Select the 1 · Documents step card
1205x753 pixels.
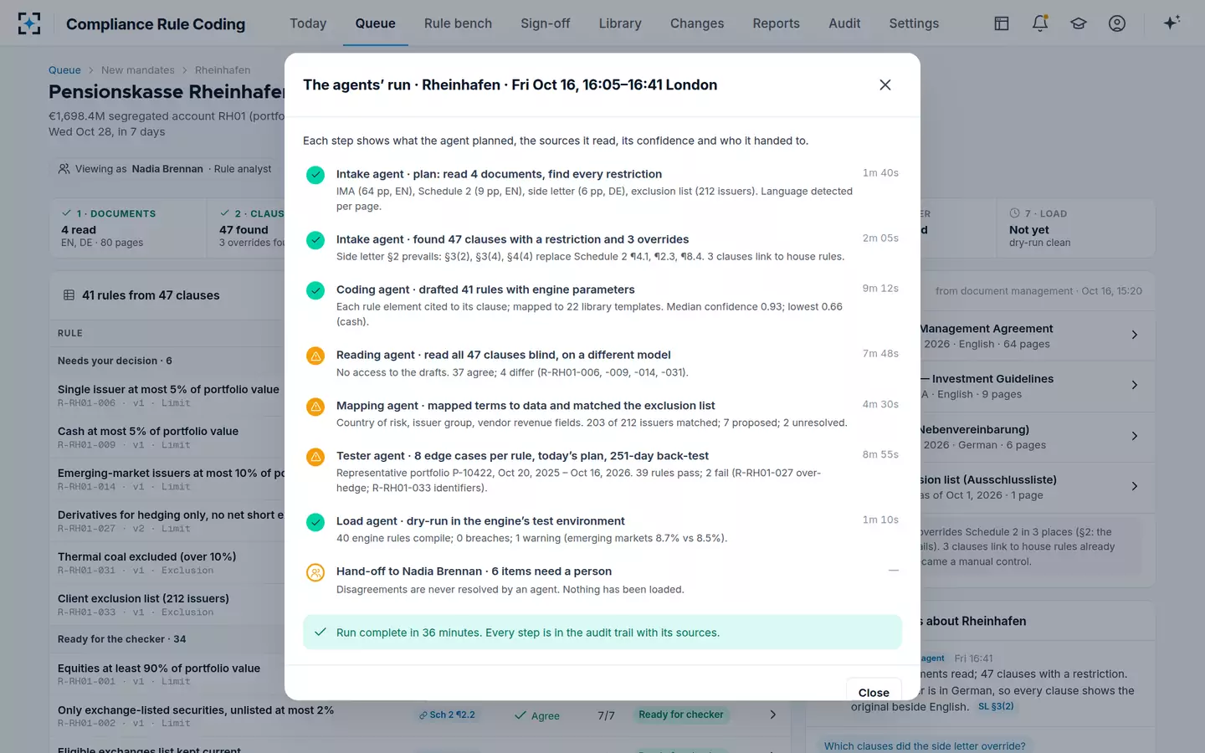point(128,228)
